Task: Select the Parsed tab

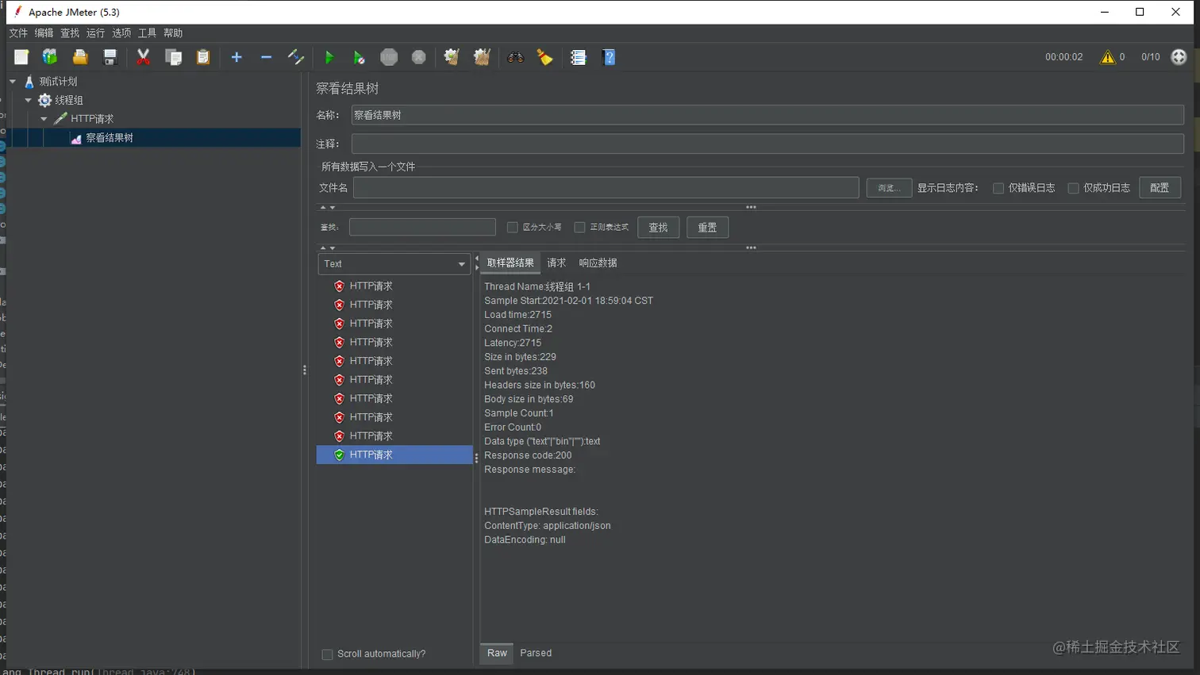Action: coord(536,653)
